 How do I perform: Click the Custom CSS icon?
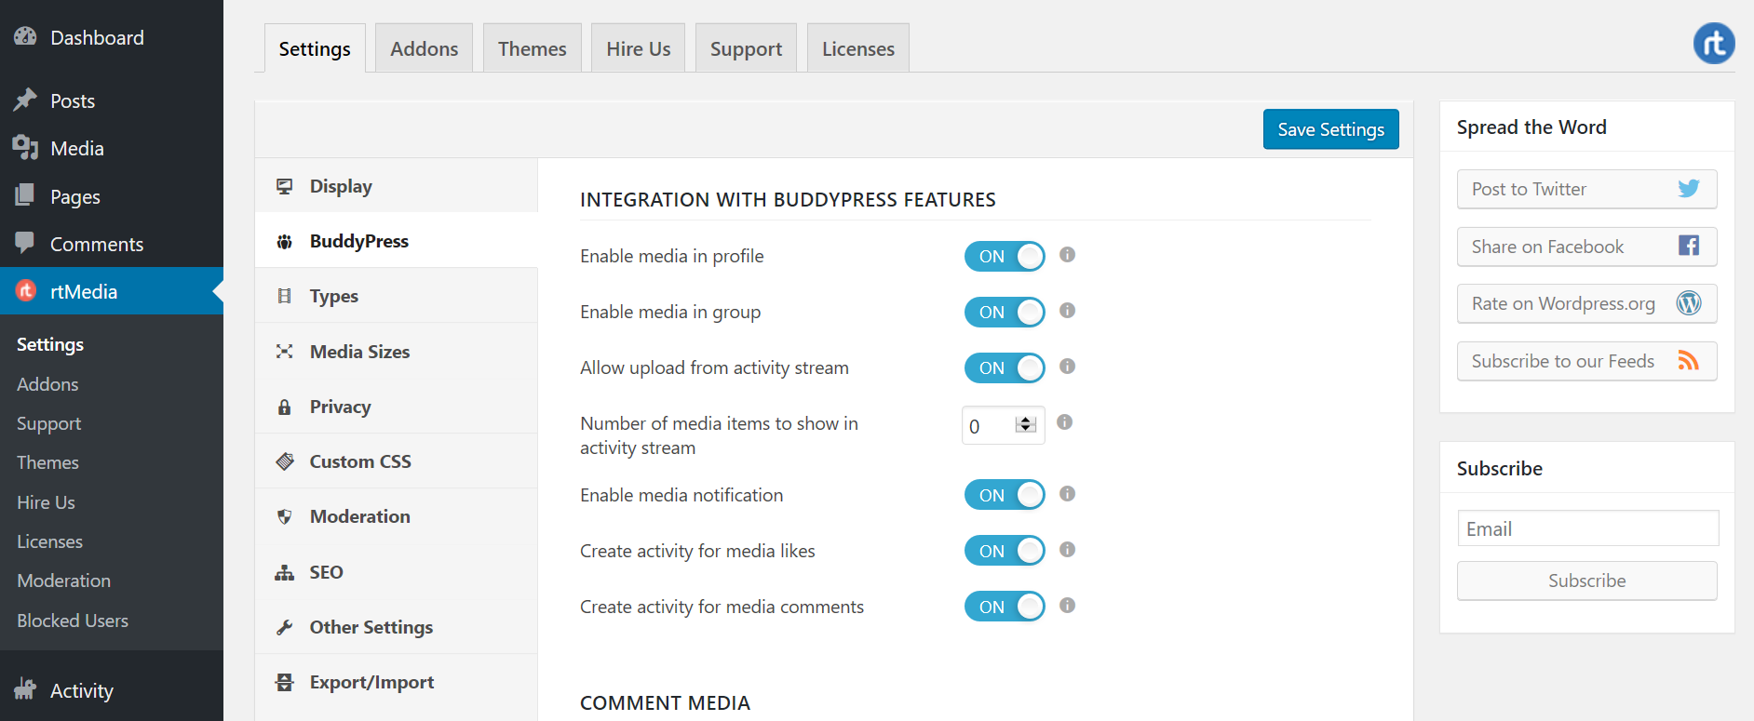pyautogui.click(x=285, y=461)
